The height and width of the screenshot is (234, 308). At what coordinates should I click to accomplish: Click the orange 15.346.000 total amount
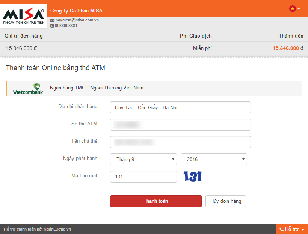[x=285, y=48]
